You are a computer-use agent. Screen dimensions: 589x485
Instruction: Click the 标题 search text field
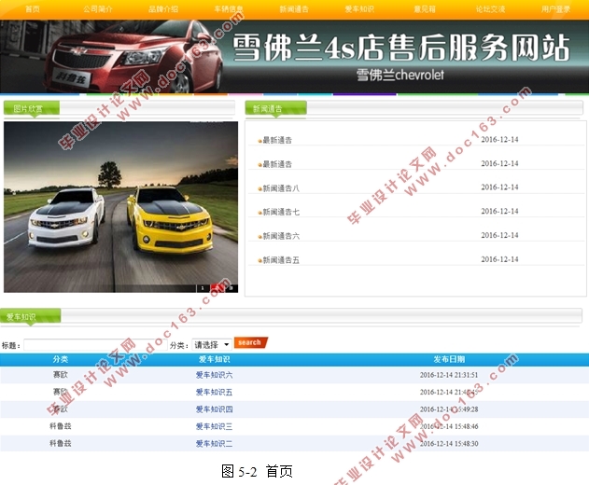(x=95, y=345)
